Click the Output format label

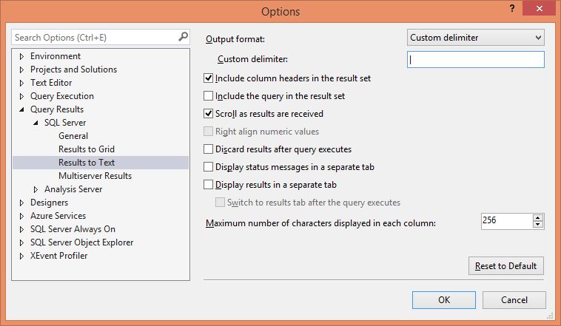235,39
